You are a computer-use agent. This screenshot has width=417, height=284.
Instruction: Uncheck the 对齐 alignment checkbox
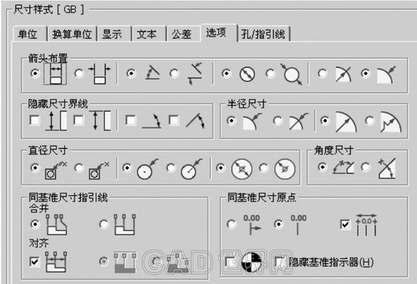tap(35, 261)
